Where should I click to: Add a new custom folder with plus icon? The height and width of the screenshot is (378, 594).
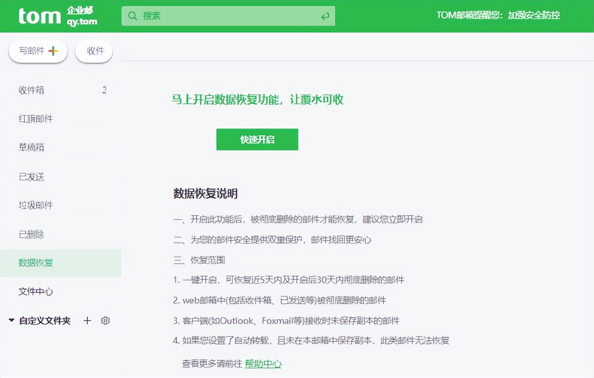pyautogui.click(x=87, y=321)
